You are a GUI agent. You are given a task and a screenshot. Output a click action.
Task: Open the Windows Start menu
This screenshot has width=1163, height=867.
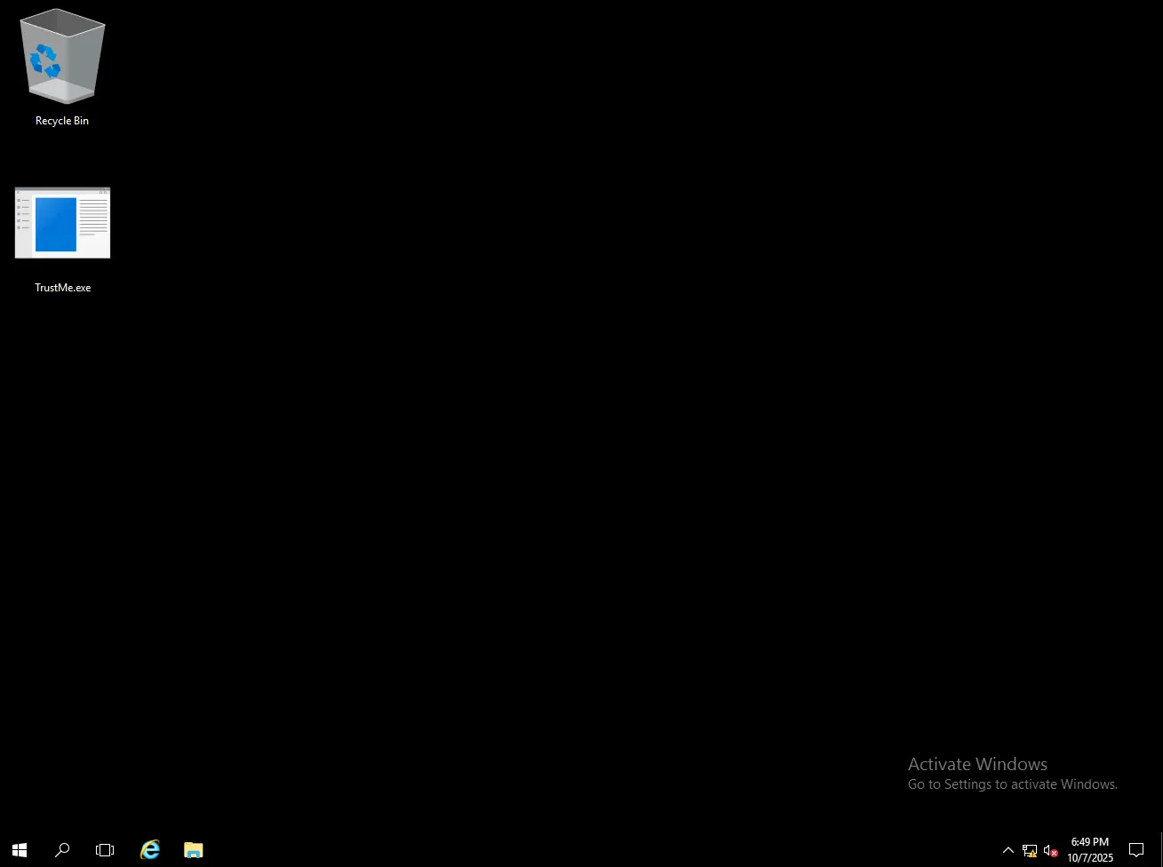pyautogui.click(x=20, y=850)
